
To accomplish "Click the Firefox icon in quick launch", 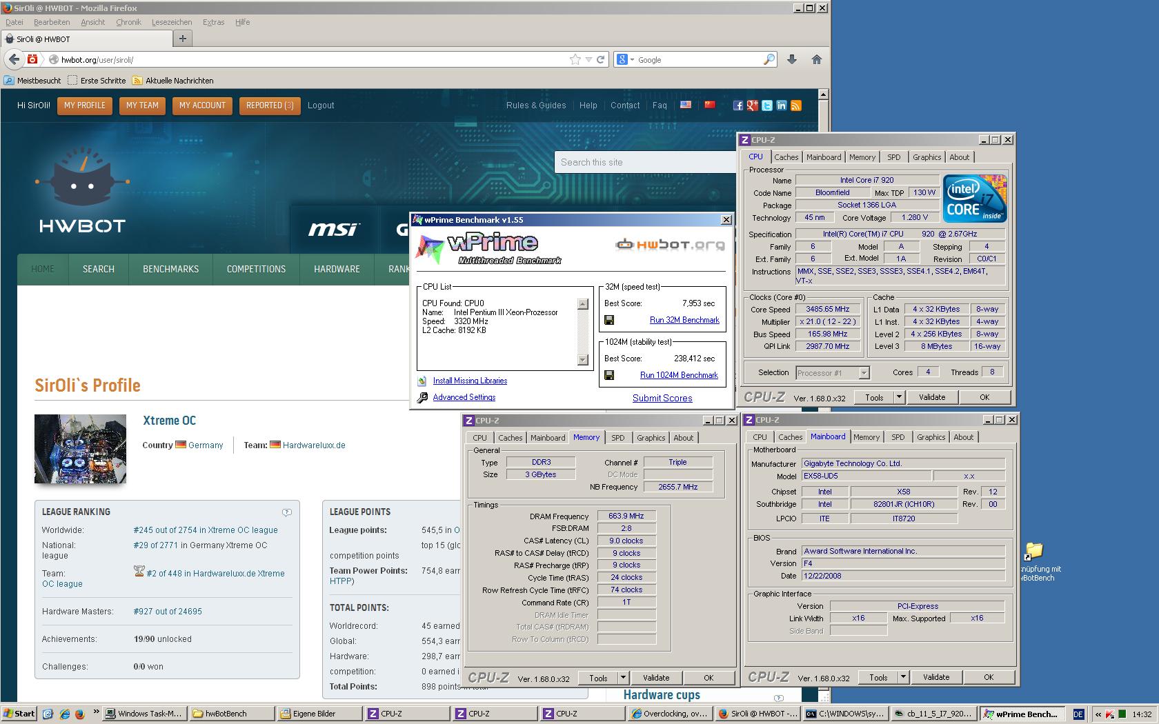I will click(x=79, y=714).
